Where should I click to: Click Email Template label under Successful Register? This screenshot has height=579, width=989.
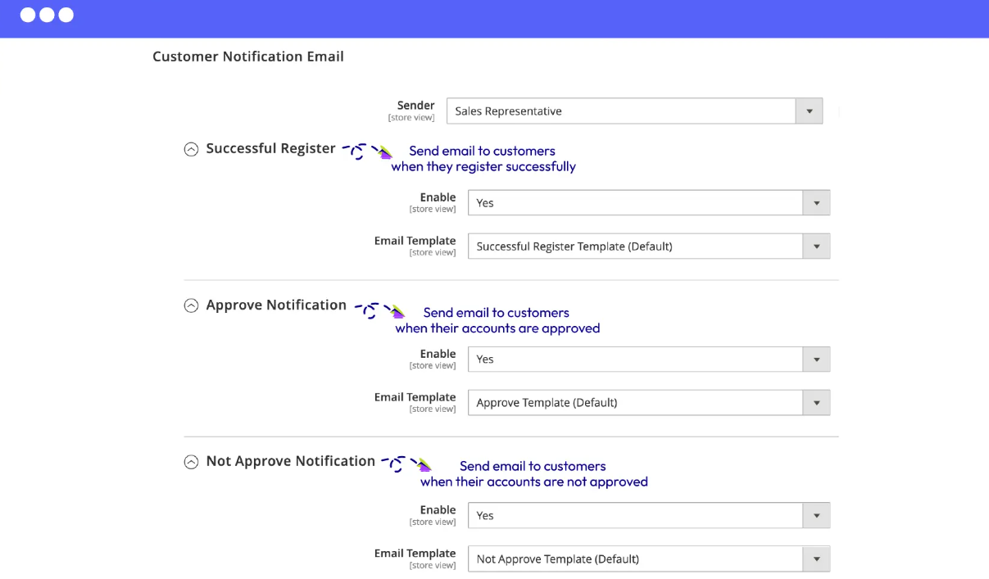pos(415,241)
